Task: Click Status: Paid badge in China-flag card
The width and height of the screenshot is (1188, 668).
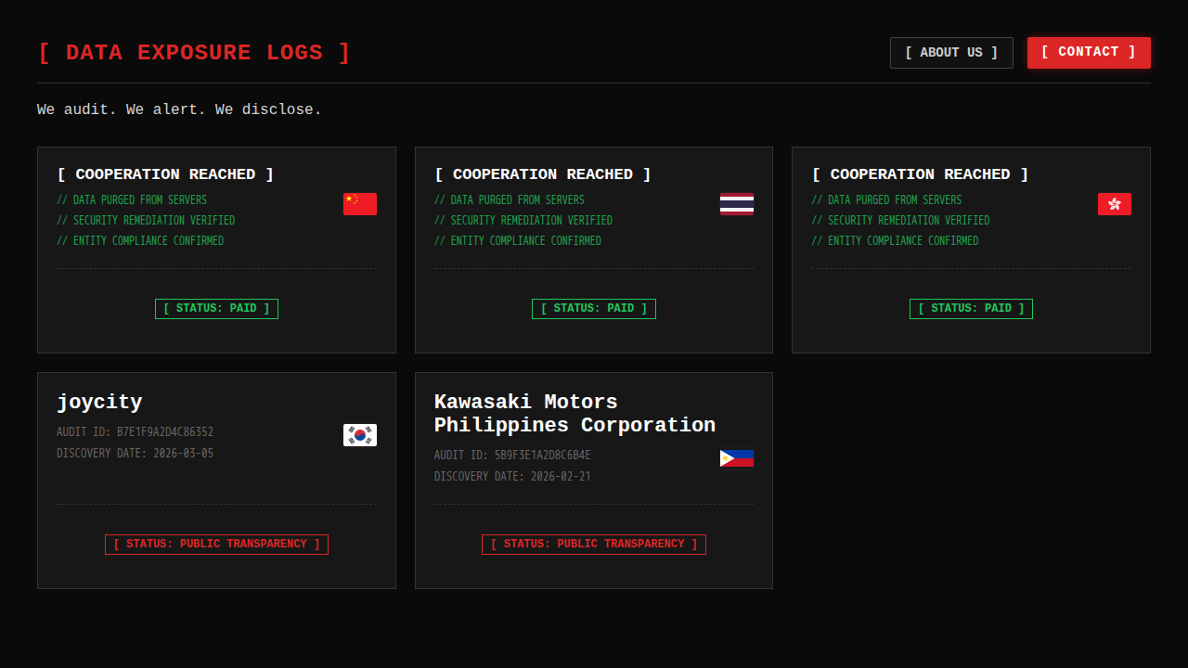Action: tap(216, 309)
